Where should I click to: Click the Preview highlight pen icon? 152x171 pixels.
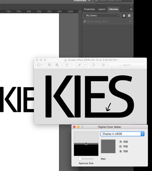pyautogui.click(x=80, y=65)
